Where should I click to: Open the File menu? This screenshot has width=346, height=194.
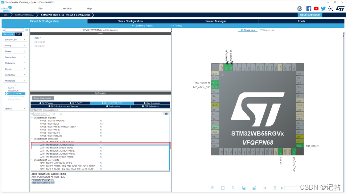click(40, 9)
